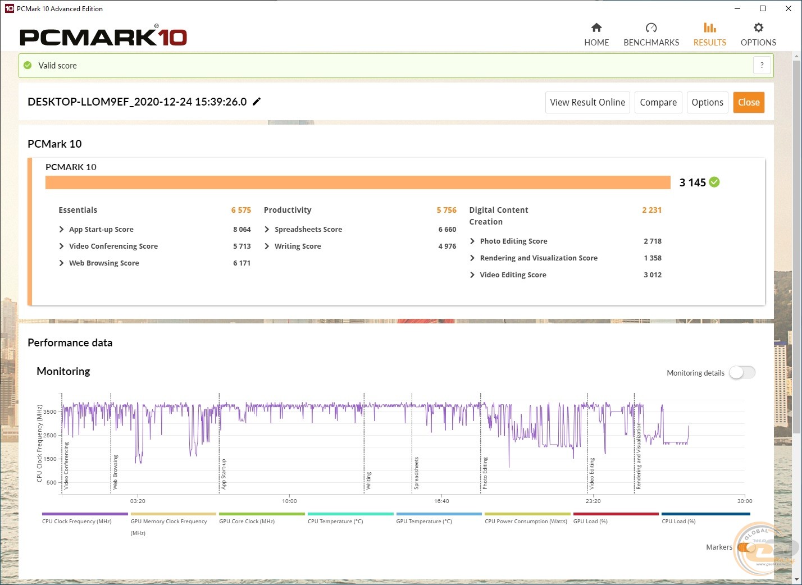
Task: Turn off the Markers toggle
Action: (x=745, y=547)
